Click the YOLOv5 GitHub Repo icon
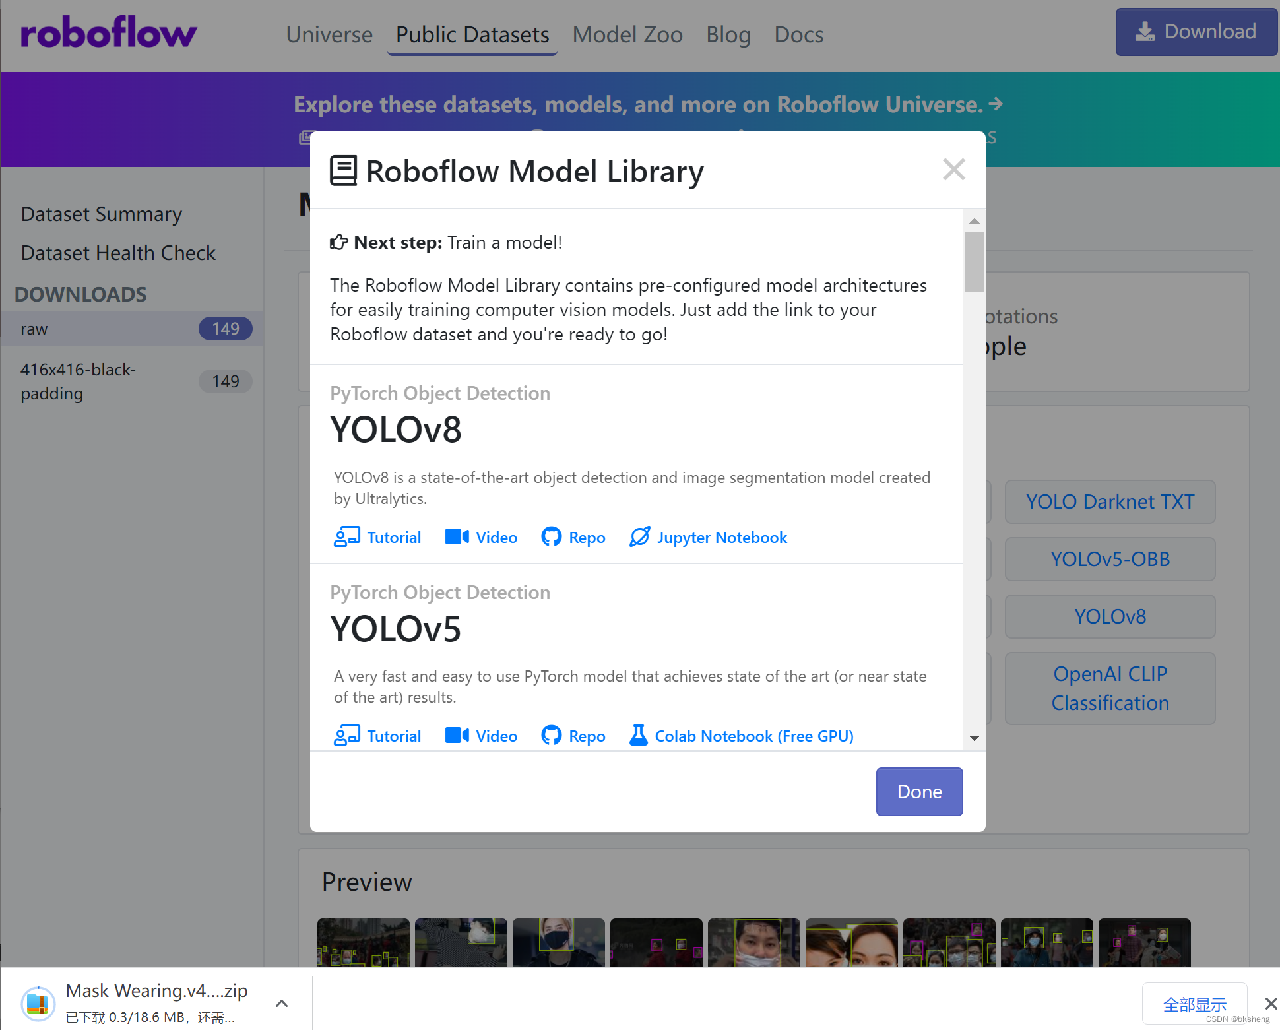The height and width of the screenshot is (1030, 1280). [x=551, y=736]
